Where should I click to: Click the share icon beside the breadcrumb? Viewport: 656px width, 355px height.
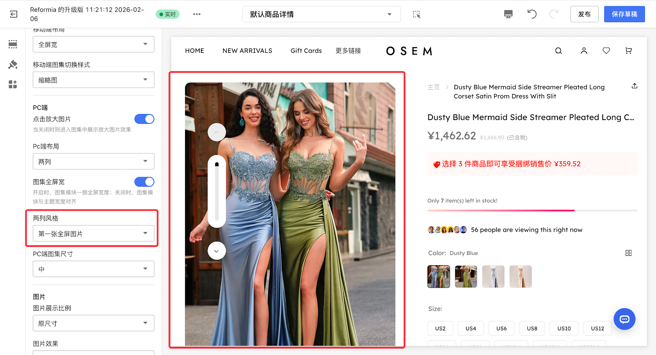tap(634, 86)
